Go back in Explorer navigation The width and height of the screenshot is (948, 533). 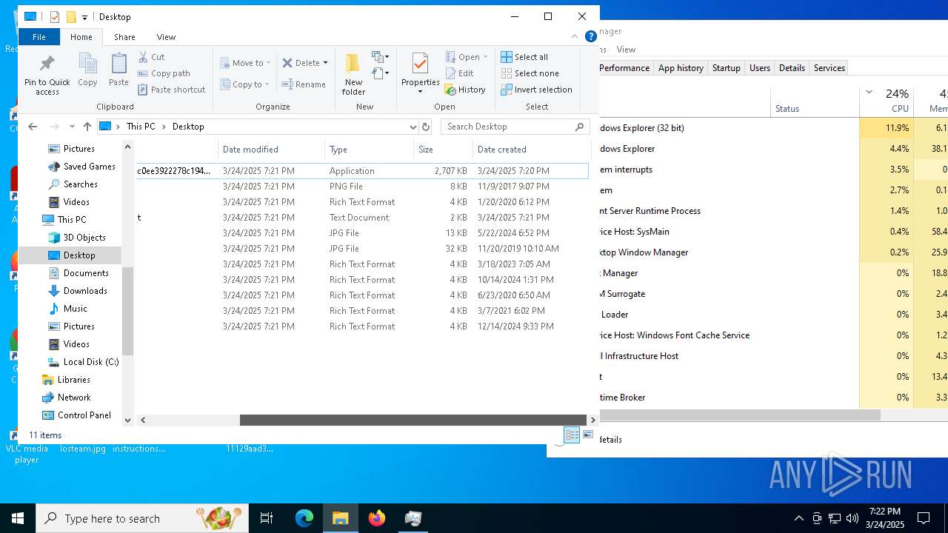33,127
